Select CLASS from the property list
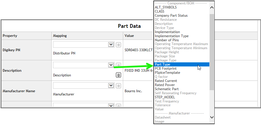This screenshot has height=125, width=261. click(160, 11)
